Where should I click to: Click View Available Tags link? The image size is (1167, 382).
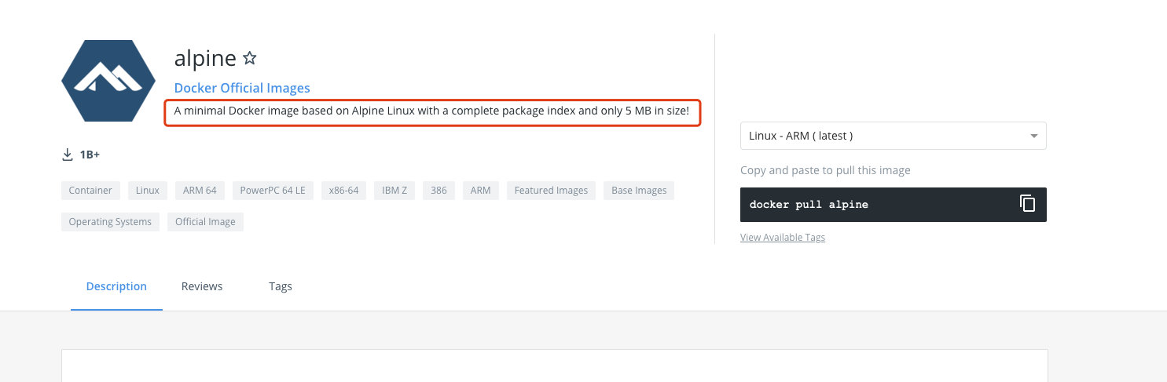click(x=783, y=238)
